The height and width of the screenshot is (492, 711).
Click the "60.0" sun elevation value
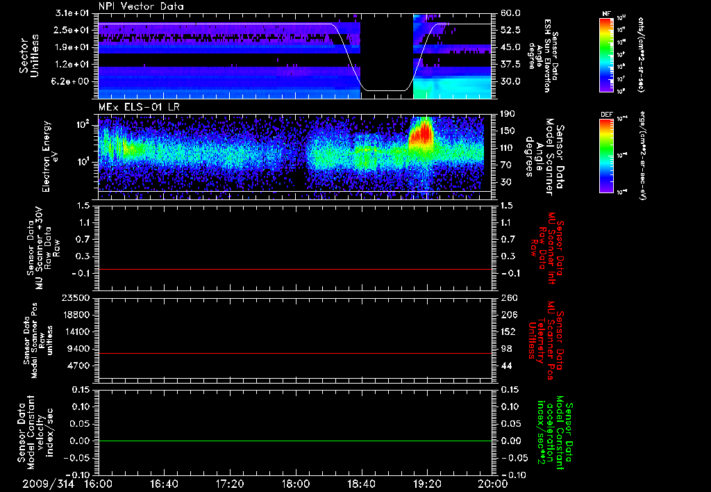click(510, 13)
